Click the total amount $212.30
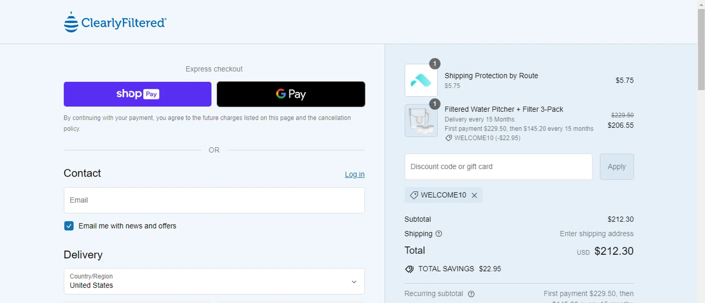705x303 pixels. 614,251
